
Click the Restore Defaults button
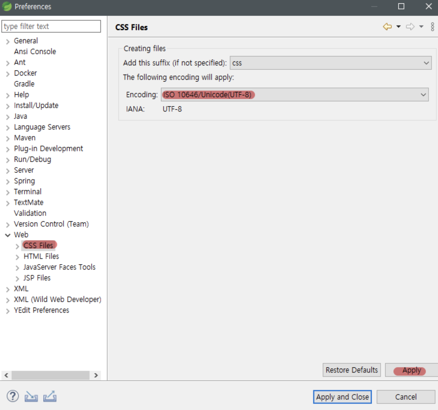point(352,370)
